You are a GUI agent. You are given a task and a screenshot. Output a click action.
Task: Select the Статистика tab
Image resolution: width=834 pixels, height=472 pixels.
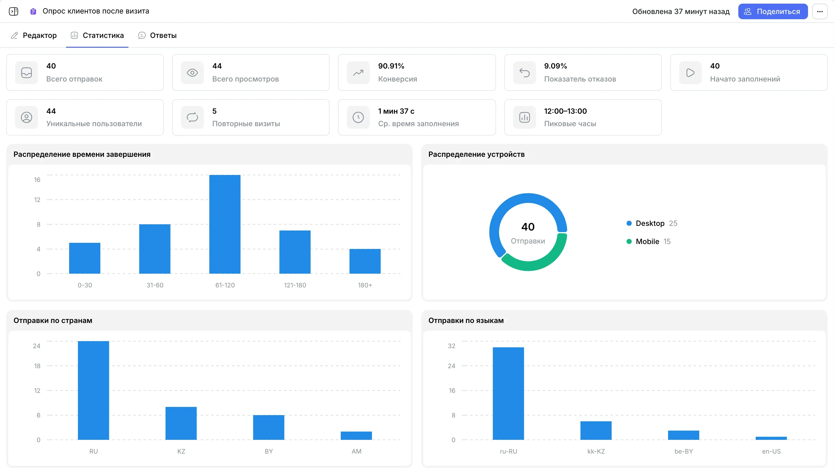pyautogui.click(x=97, y=35)
